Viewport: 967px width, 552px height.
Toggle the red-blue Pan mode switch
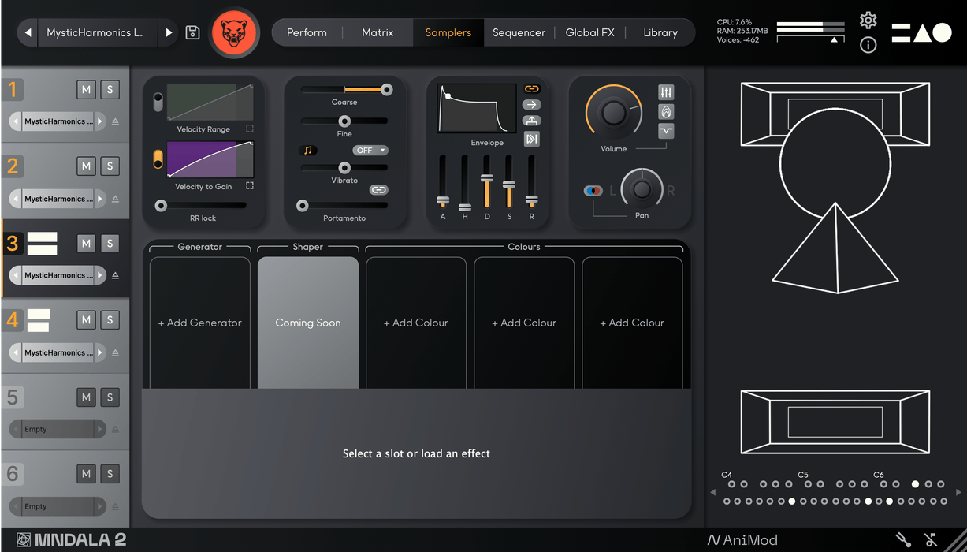(593, 191)
